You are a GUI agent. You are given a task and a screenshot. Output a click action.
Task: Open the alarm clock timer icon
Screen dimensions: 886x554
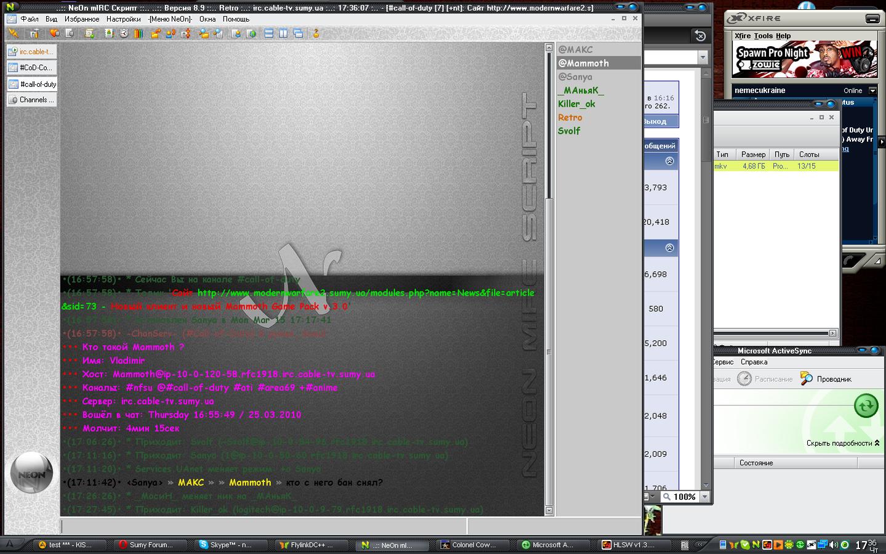124,33
